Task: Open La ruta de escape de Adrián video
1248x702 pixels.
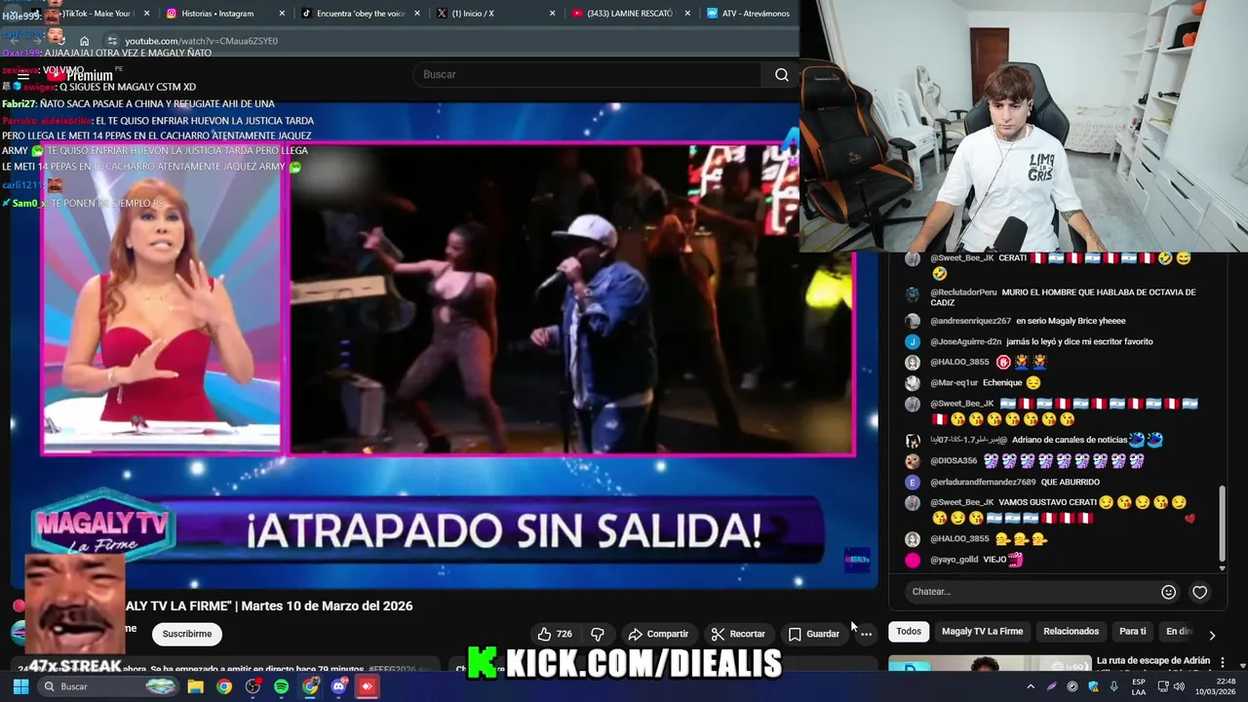Action: point(1152,661)
